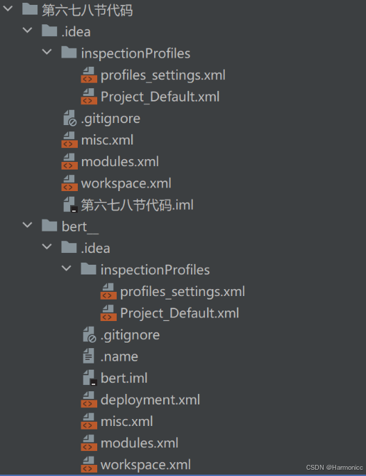Screen dimensions: 366x476
Task: Select misc.xml name in root project's .idea
Action: coord(107,140)
